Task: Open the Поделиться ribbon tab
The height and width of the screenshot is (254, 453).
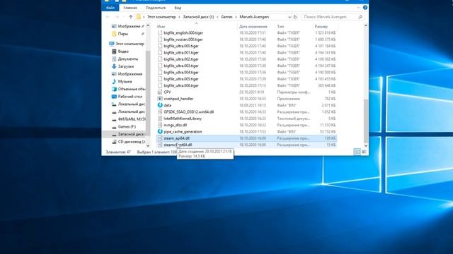Action: click(x=156, y=8)
